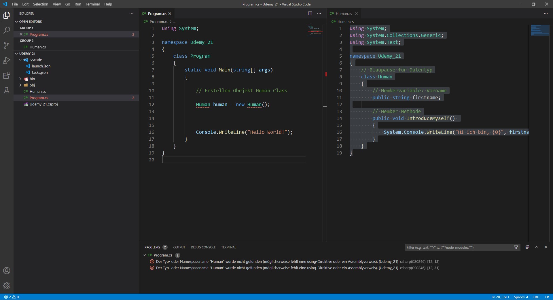Viewport: 553px width, 300px height.
Task: Switch to the Debug Console tab
Action: (203, 247)
